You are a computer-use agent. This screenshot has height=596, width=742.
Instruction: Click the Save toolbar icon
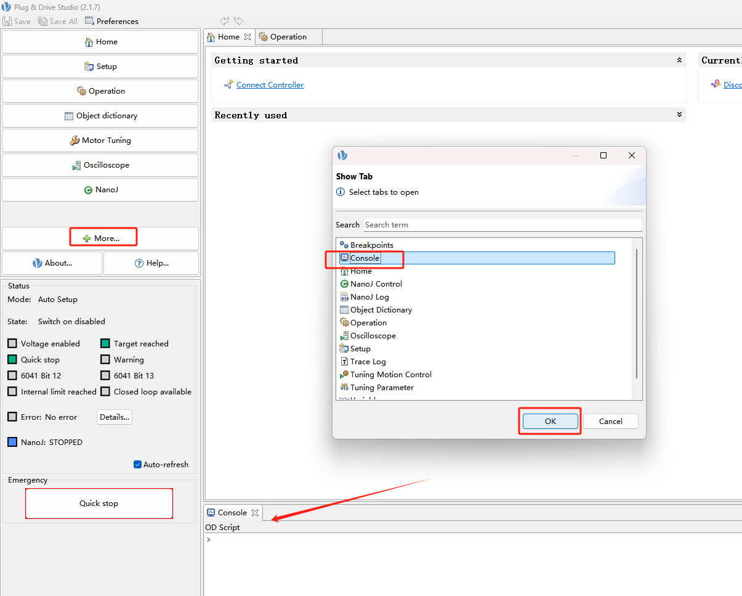pos(7,21)
